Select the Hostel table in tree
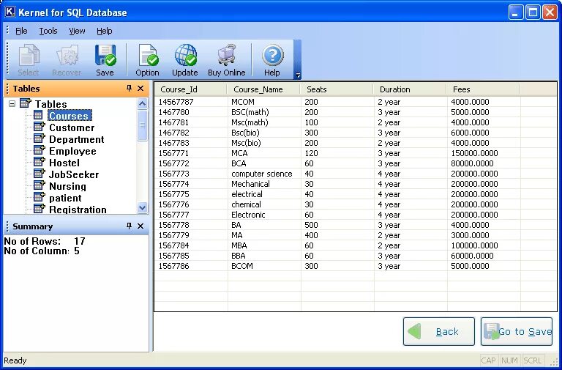 click(64, 163)
